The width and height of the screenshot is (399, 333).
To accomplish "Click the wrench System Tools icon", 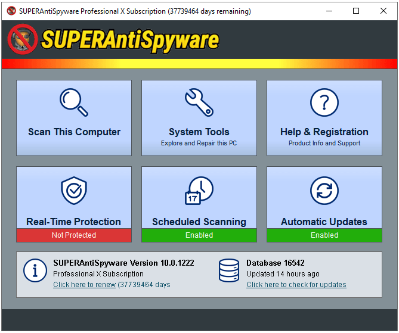I will [199, 102].
